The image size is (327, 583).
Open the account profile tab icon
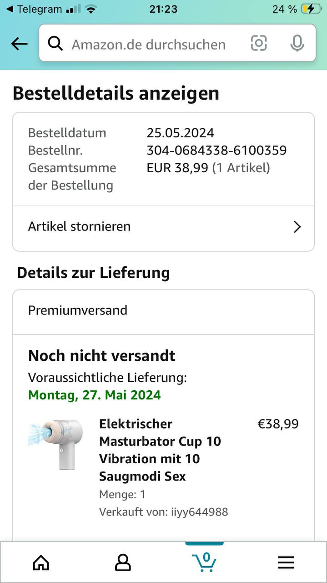(123, 563)
